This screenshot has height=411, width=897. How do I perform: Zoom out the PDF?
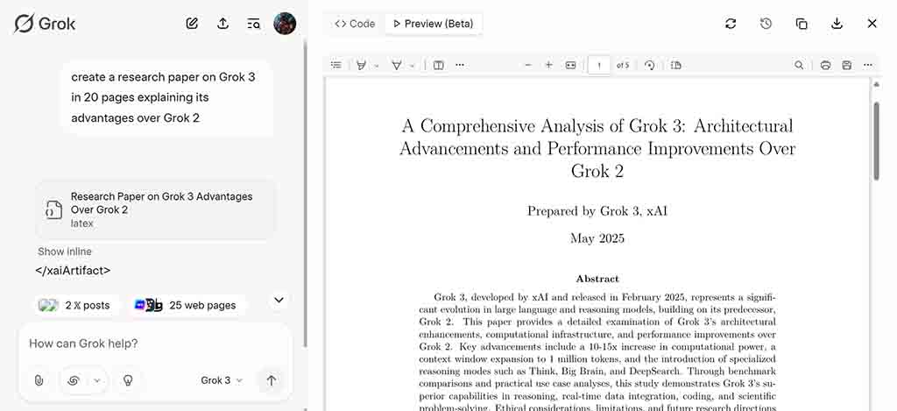click(x=528, y=65)
